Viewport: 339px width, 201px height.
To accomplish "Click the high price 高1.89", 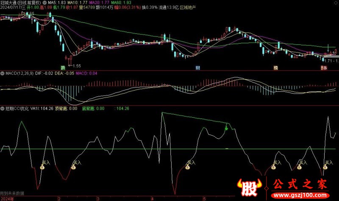I will point(46,8).
